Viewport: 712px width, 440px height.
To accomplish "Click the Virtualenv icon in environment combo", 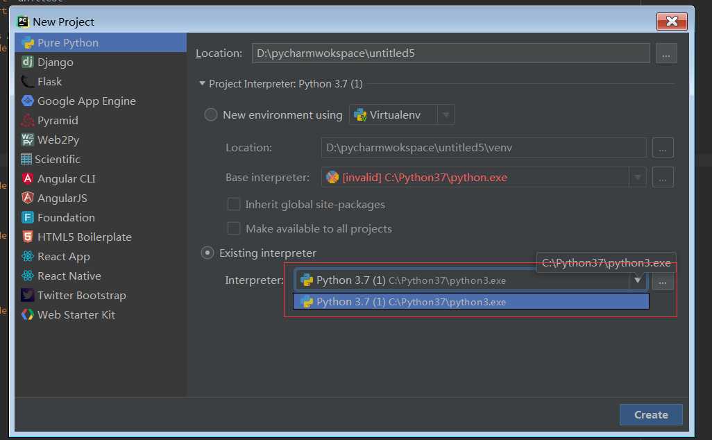I will 360,115.
